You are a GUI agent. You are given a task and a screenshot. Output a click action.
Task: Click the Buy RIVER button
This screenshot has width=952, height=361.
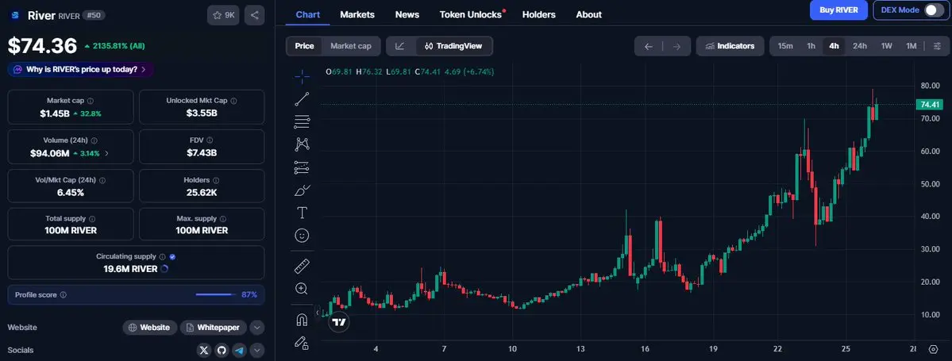pos(838,10)
